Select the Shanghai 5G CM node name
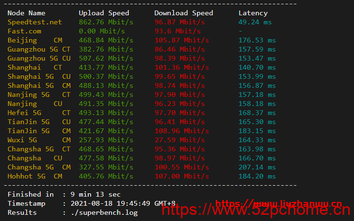 39,85
